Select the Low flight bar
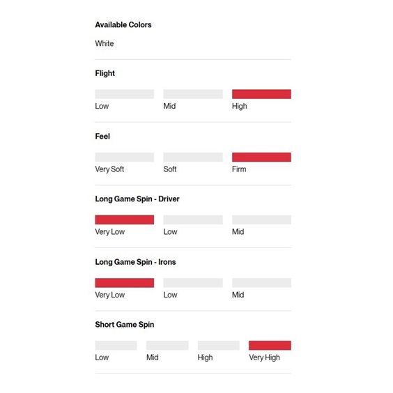Viewport: 393px width, 393px height. (x=125, y=94)
